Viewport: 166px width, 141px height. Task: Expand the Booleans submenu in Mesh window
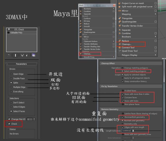click(x=114, y=9)
